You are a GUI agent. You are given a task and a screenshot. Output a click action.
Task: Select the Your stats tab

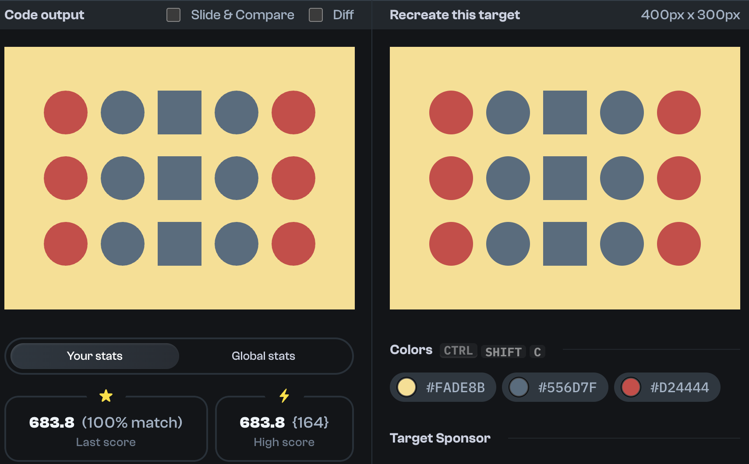[94, 356]
